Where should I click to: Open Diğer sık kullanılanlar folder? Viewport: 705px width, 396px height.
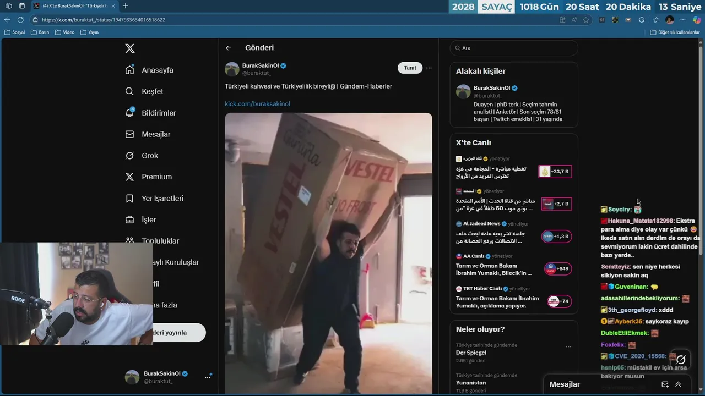point(675,32)
